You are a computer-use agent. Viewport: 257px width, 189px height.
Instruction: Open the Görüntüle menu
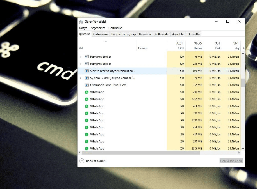click(x=115, y=28)
